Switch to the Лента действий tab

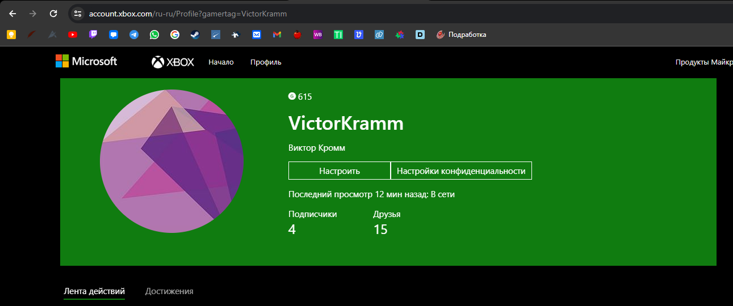tap(94, 291)
